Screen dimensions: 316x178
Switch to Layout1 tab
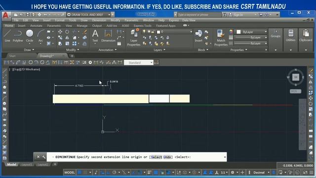[x=27, y=165]
